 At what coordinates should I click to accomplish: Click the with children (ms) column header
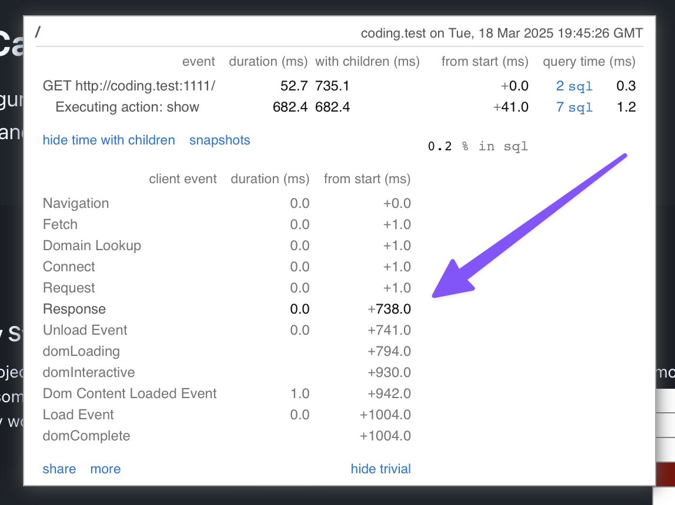[367, 62]
